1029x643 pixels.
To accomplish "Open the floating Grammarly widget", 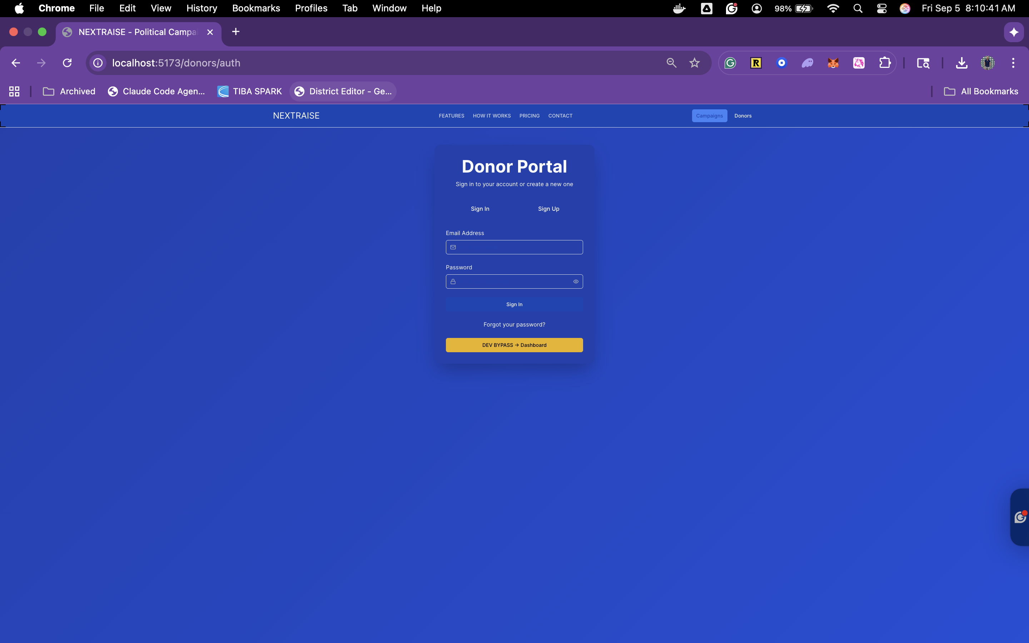I will click(x=1020, y=517).
